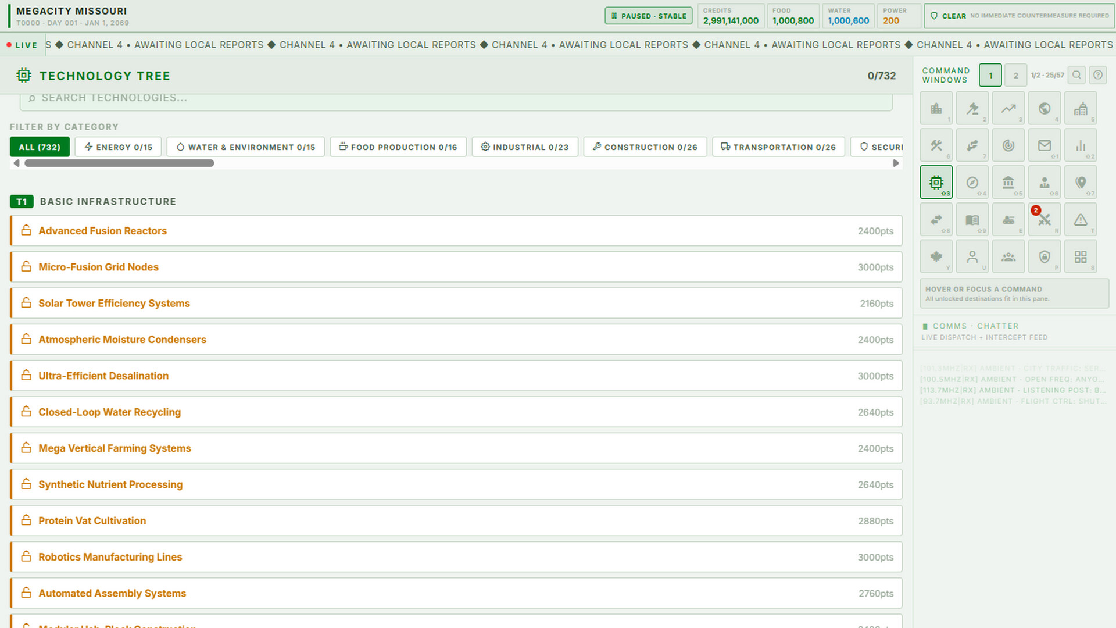Click the command windows help icon
1116x628 pixels.
tap(1097, 75)
